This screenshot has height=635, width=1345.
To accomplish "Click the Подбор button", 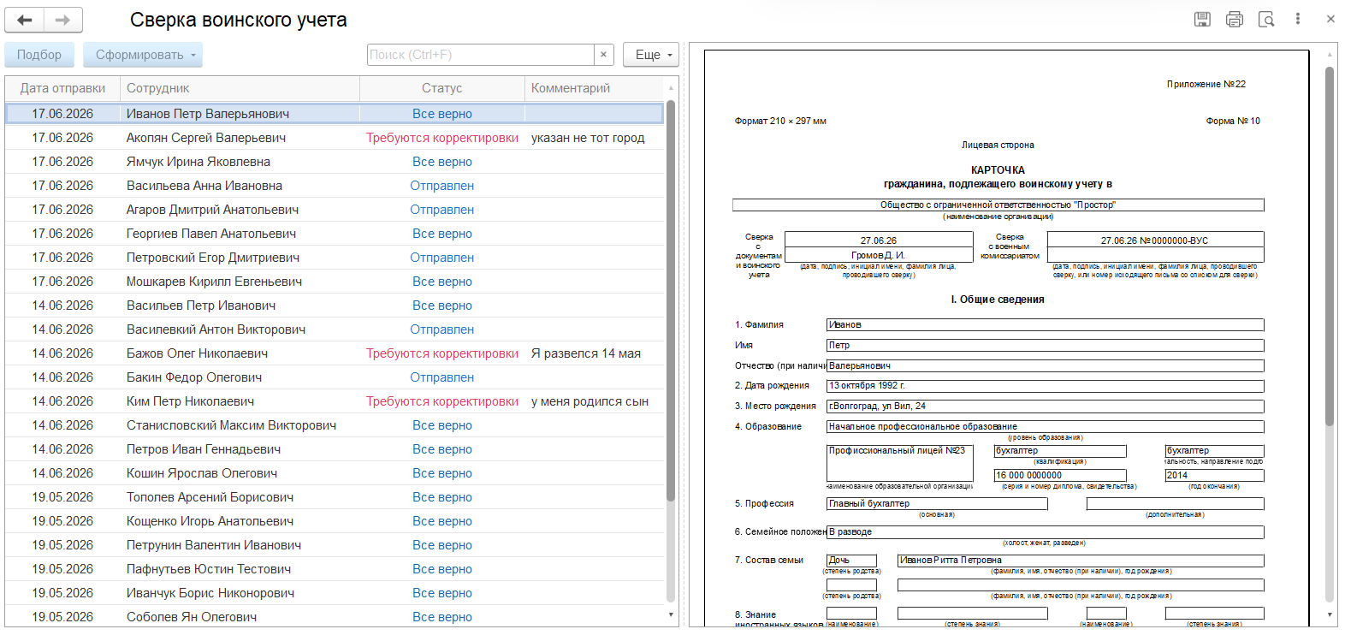I will (39, 55).
